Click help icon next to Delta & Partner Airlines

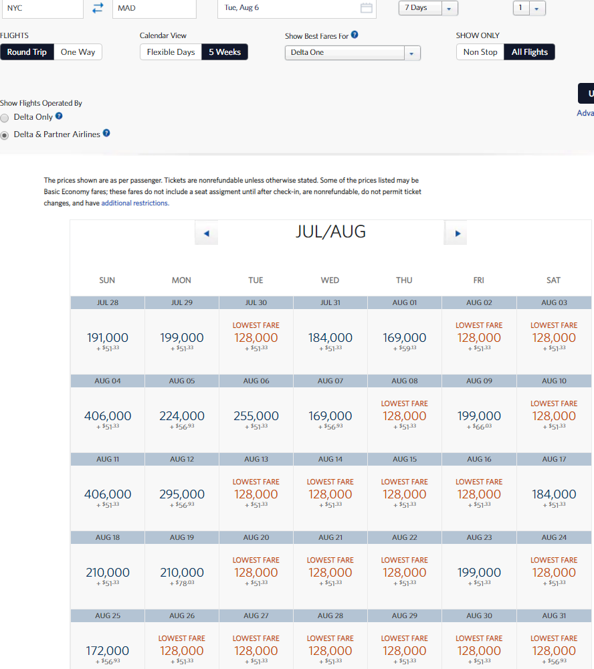(106, 133)
